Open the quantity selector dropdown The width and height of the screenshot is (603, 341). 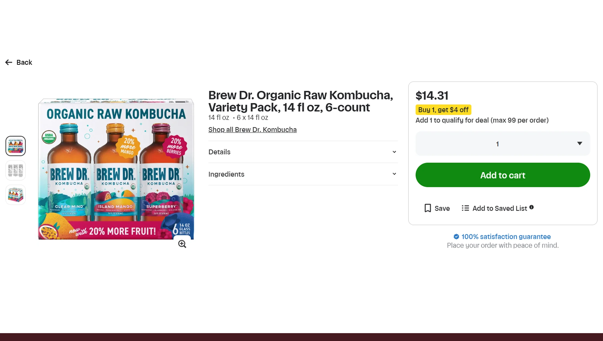pyautogui.click(x=502, y=144)
